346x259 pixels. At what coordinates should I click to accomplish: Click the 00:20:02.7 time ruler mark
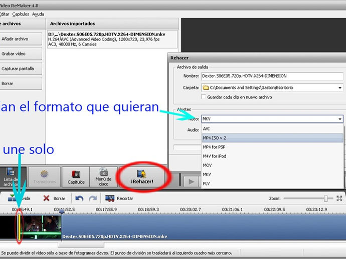tap(190, 209)
